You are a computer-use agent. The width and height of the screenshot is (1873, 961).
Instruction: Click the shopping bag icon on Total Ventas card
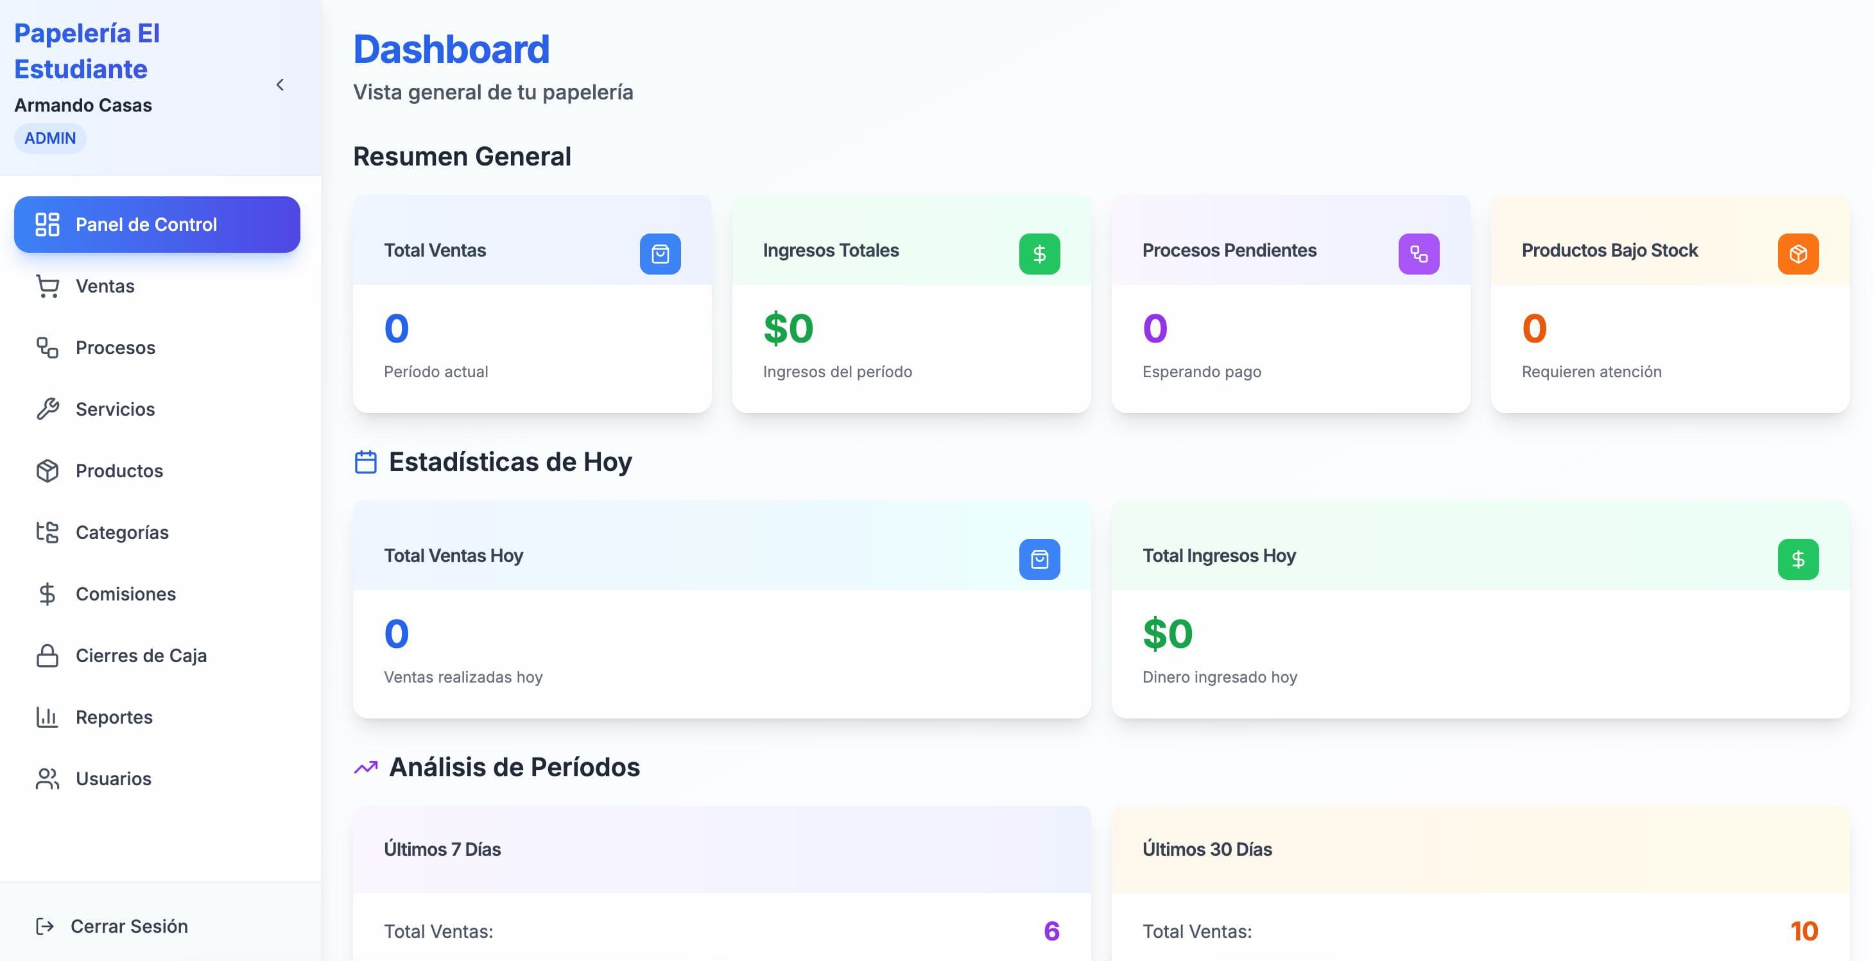pyautogui.click(x=661, y=253)
